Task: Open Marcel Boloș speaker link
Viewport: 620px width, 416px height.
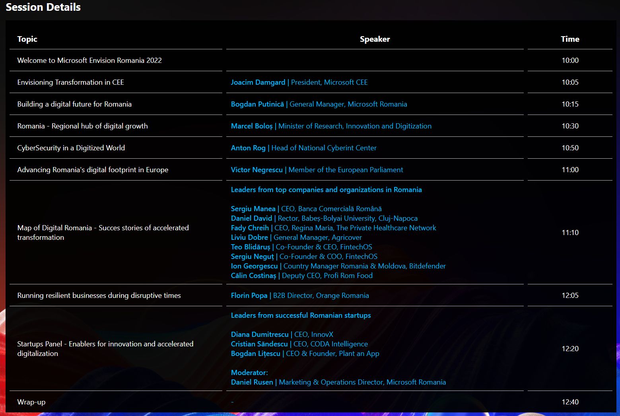Action: pyautogui.click(x=331, y=126)
